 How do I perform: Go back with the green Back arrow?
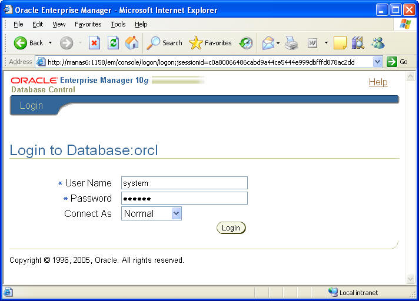click(28, 43)
